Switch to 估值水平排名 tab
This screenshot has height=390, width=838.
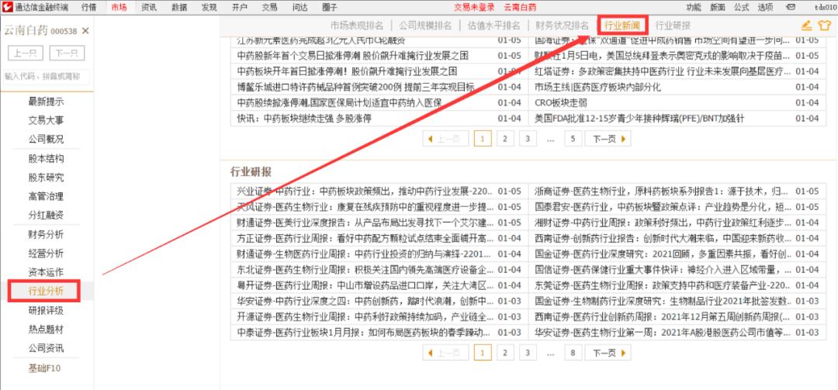point(493,25)
